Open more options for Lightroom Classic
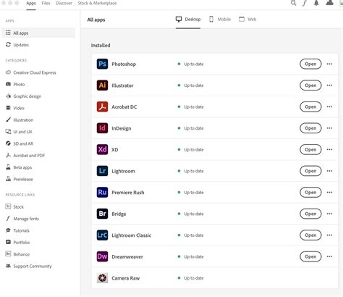Image resolution: width=343 pixels, height=297 pixels. [x=329, y=235]
